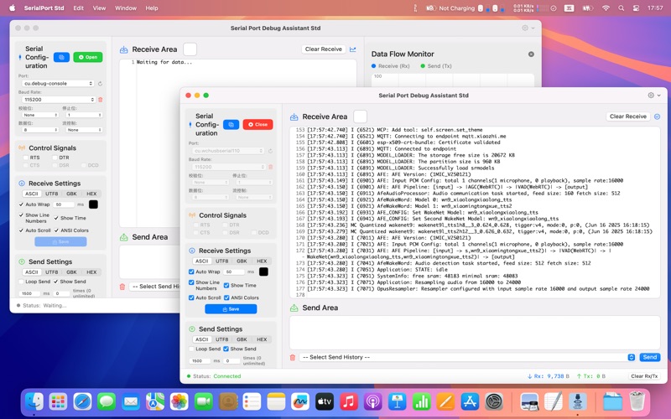Open the View menu
The image size is (671, 419).
pyautogui.click(x=99, y=8)
